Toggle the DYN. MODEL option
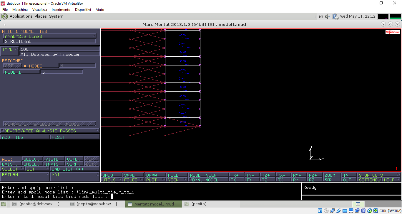The width and height of the screenshot is (402, 214). 209,180
